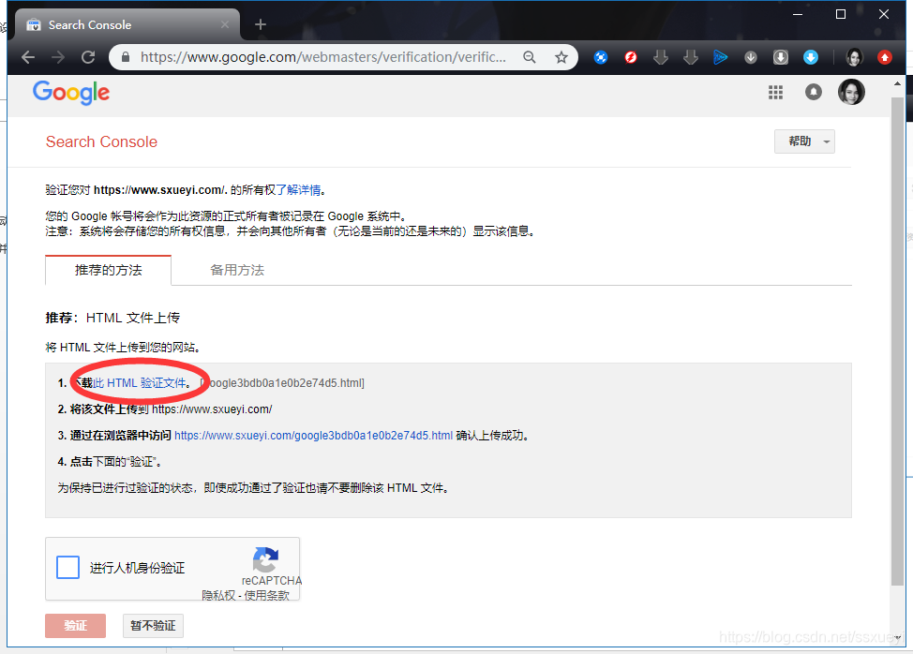Click the Search Console heading link
913x654 pixels.
[101, 142]
